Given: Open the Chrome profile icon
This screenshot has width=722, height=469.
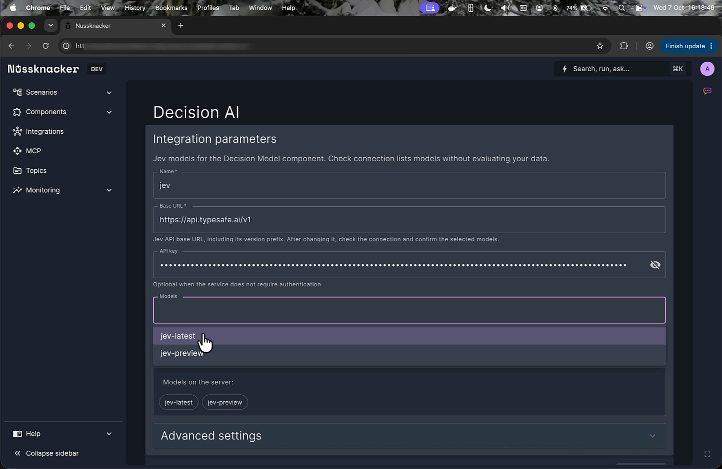Looking at the screenshot, I should (649, 46).
